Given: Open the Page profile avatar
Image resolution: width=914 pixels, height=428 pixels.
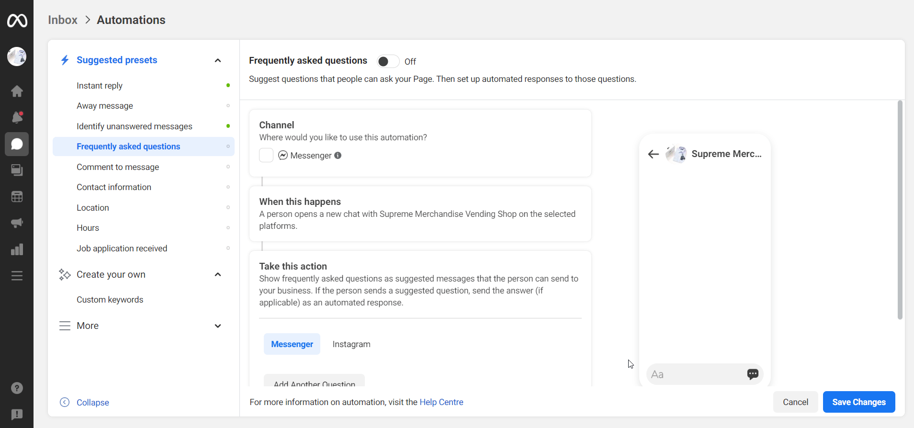Looking at the screenshot, I should 17,56.
